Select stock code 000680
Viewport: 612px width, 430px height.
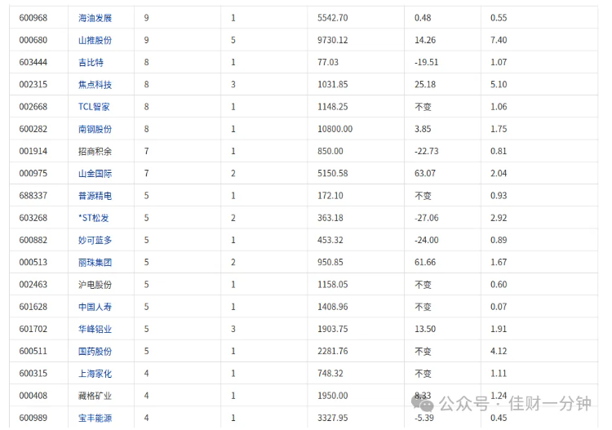click(x=33, y=40)
